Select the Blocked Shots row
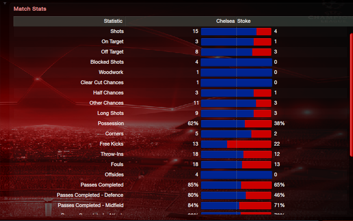 181,62
